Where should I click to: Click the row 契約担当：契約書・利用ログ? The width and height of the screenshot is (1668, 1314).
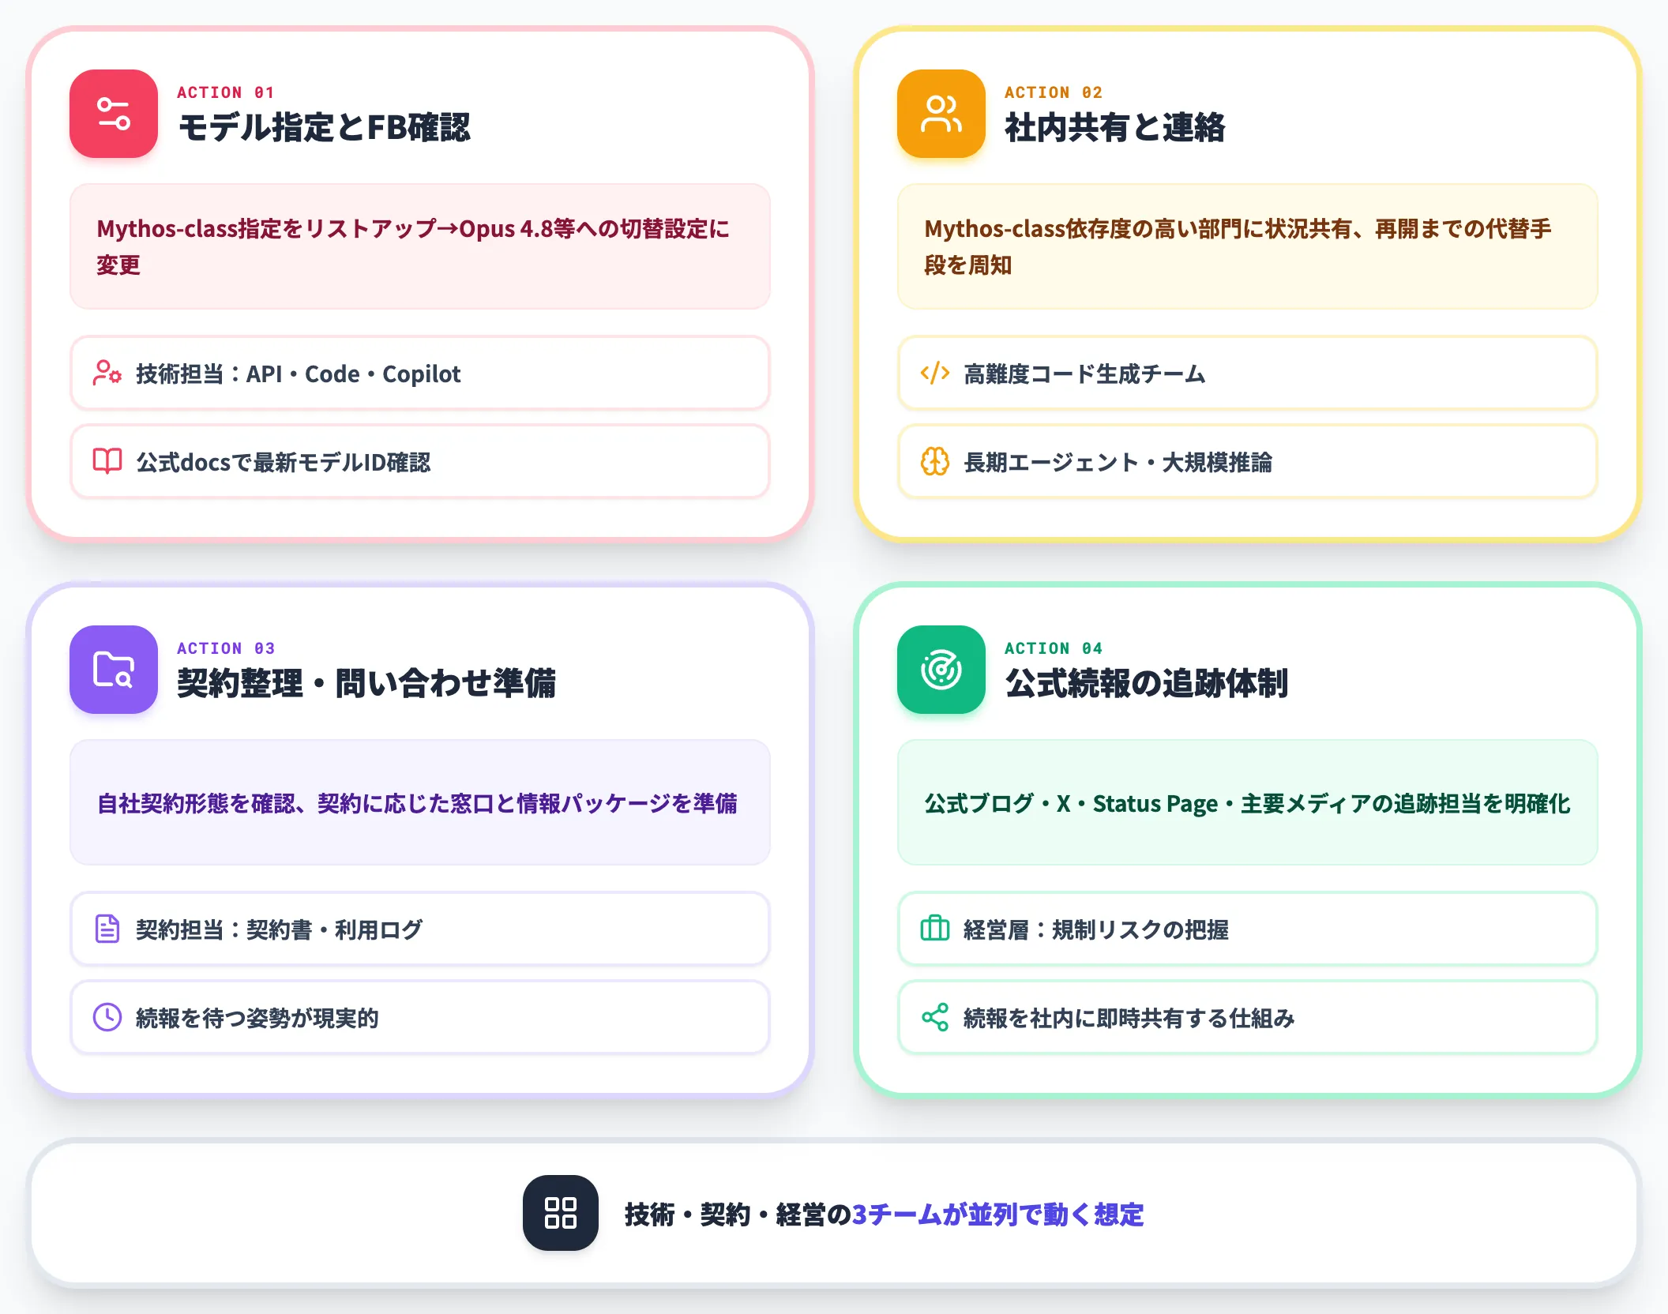pyautogui.click(x=420, y=929)
